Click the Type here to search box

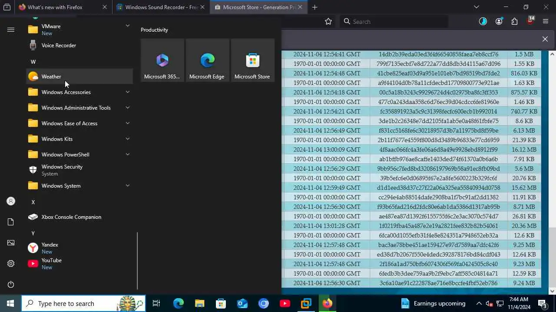tap(83, 303)
